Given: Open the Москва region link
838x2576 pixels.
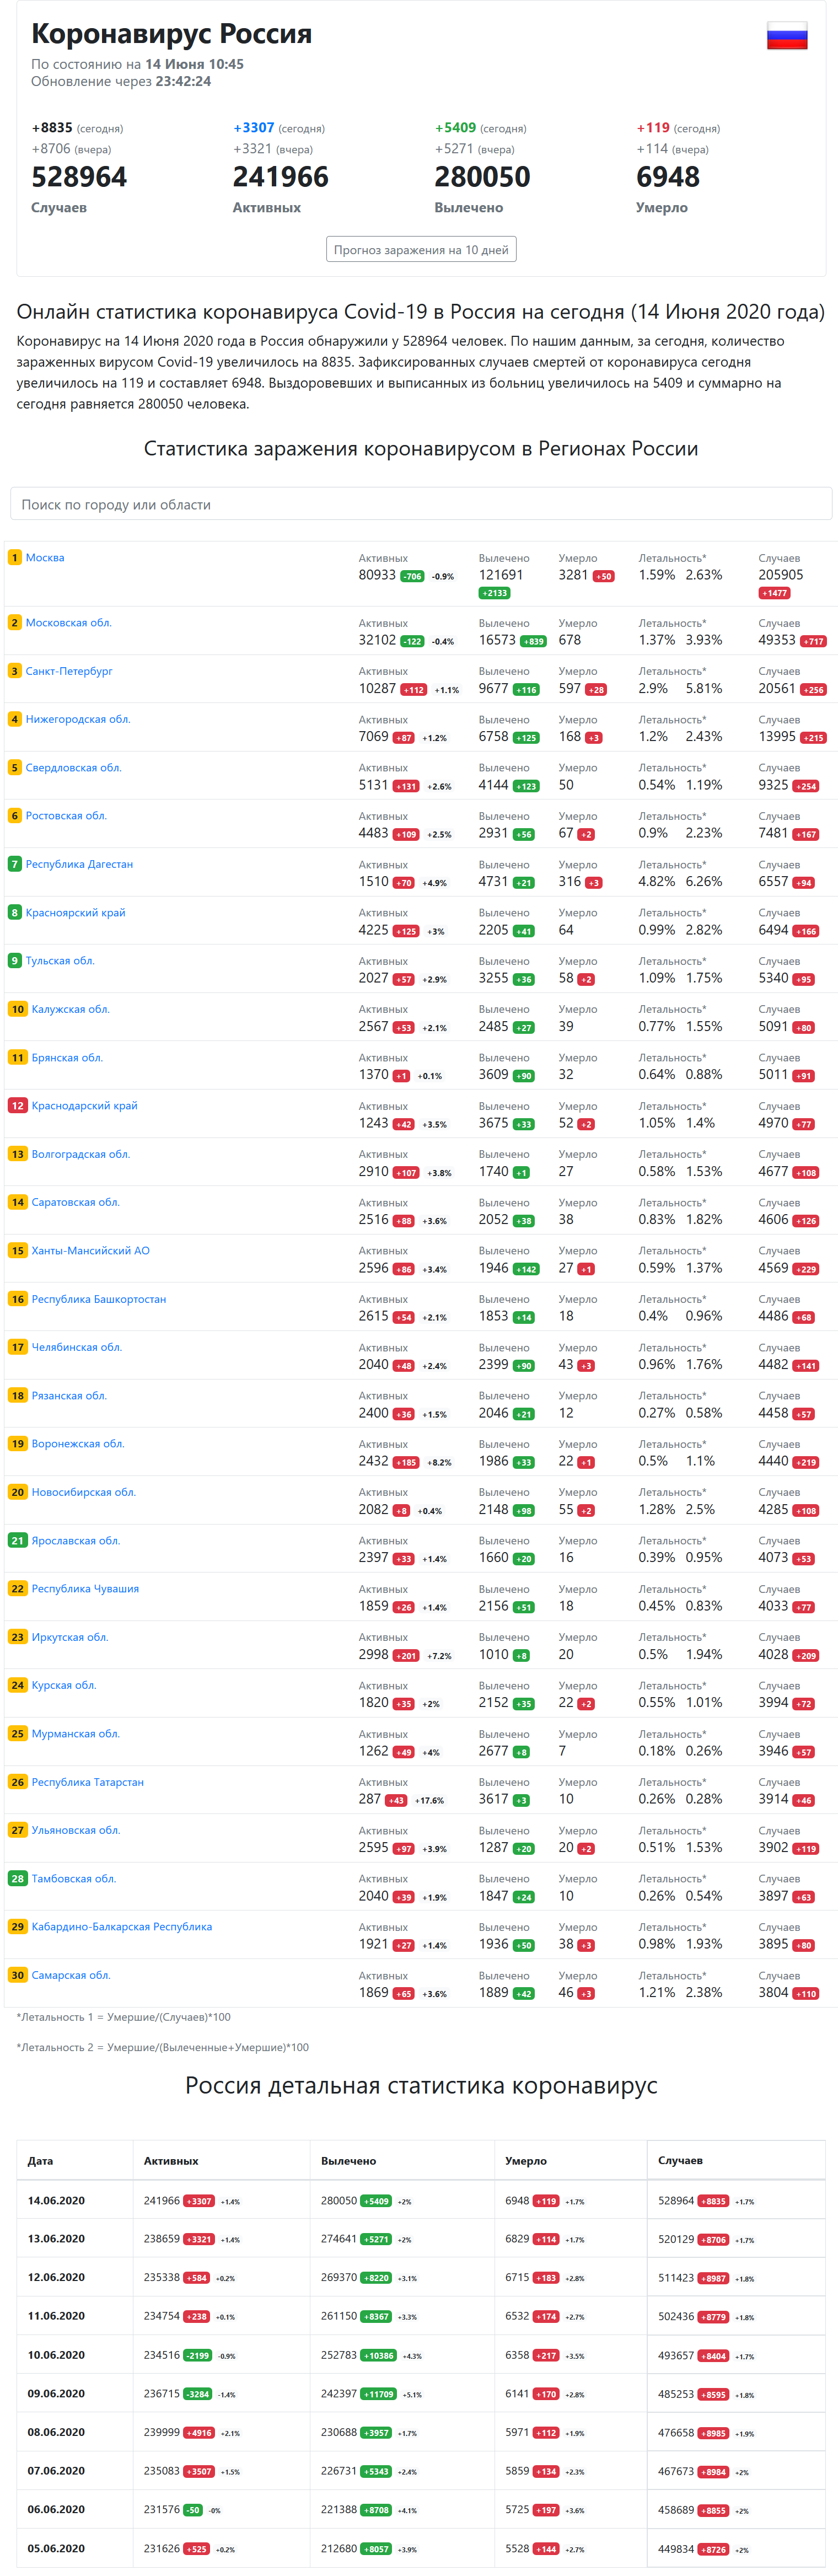Looking at the screenshot, I should [x=45, y=558].
